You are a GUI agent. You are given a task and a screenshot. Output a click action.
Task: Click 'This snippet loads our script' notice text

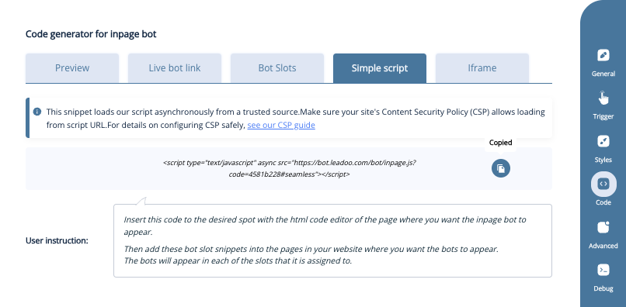click(295, 119)
